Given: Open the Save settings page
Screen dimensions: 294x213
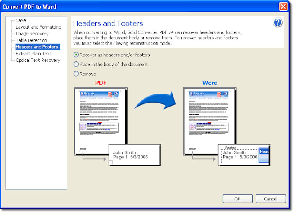Looking at the screenshot, I should 21,20.
